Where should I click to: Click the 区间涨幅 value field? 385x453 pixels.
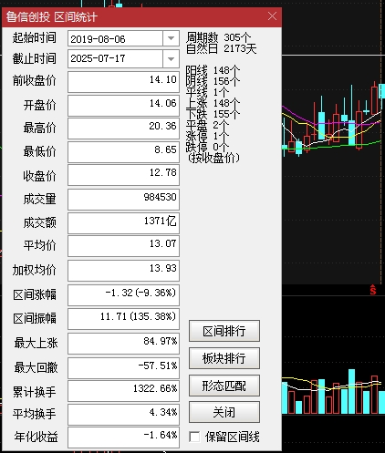(x=123, y=295)
